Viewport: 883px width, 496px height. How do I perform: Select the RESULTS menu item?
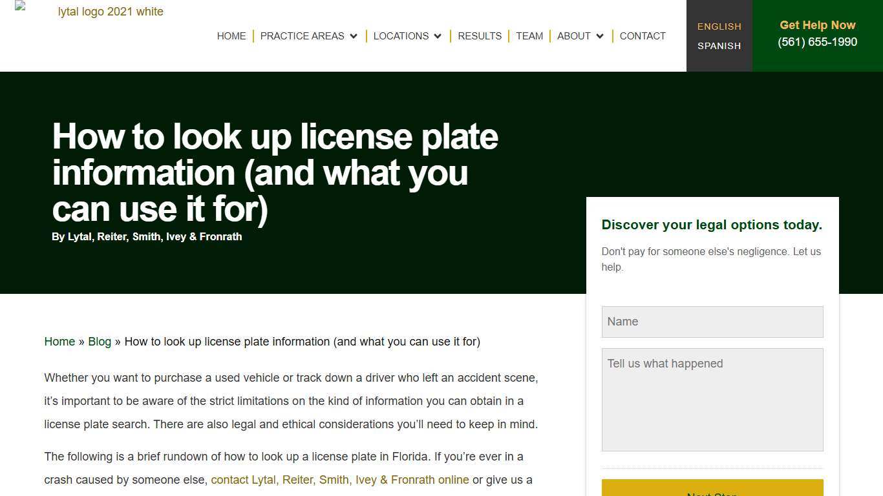coord(480,36)
